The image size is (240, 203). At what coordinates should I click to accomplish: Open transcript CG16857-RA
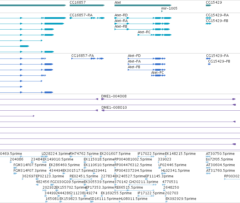click(81, 15)
